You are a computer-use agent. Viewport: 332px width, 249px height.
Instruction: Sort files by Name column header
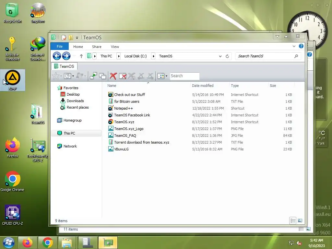pos(148,86)
